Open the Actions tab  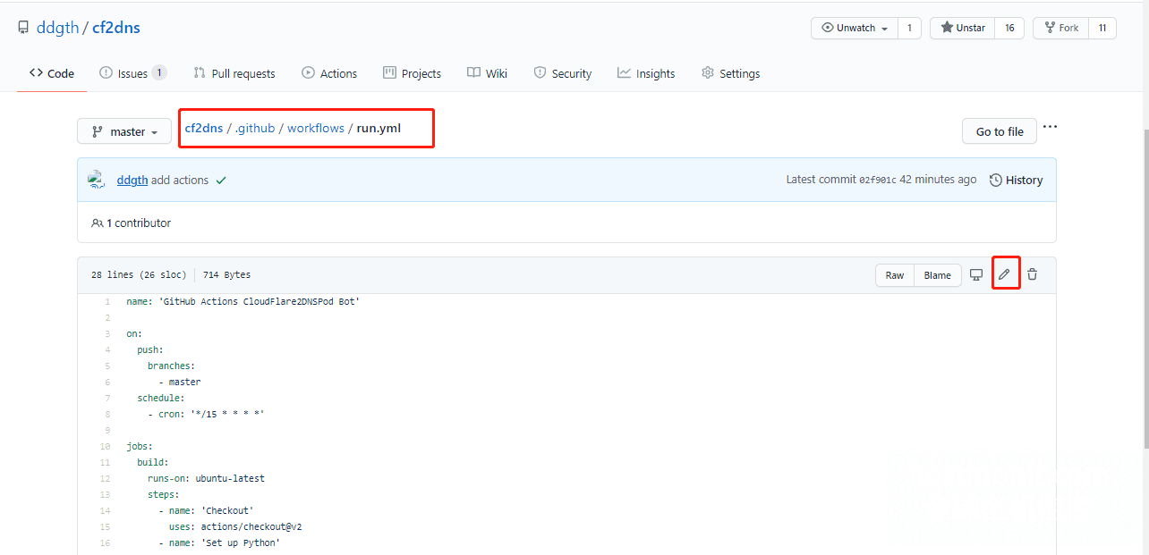(329, 73)
